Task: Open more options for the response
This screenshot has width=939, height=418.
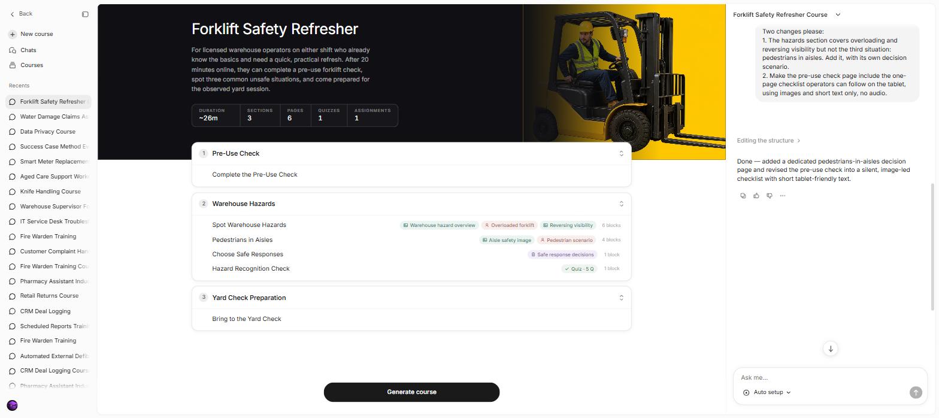Action: point(783,196)
